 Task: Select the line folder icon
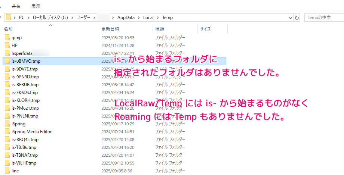point(7,171)
